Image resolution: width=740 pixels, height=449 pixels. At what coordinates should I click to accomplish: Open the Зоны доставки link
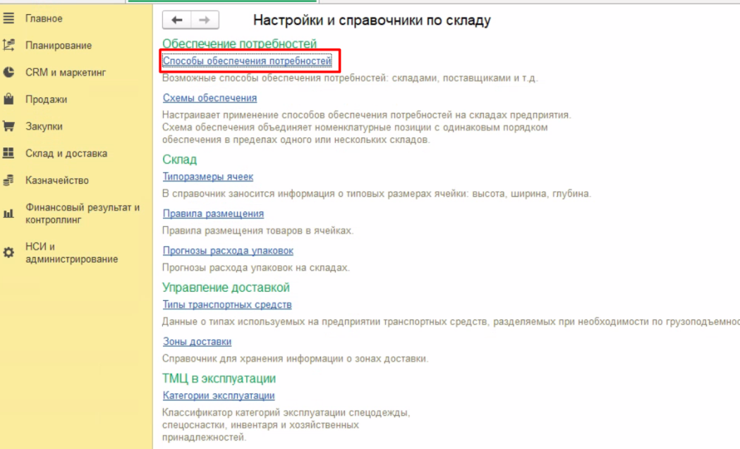click(197, 342)
